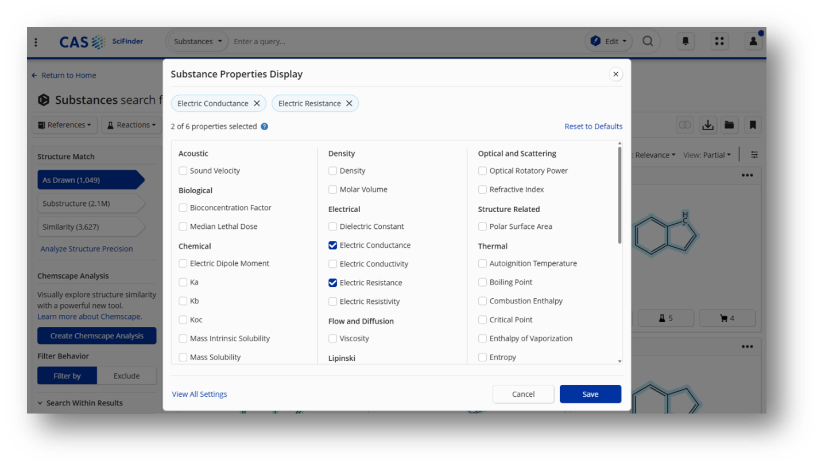Click the search magnifier icon
Screen dimensions: 821x468
click(648, 41)
